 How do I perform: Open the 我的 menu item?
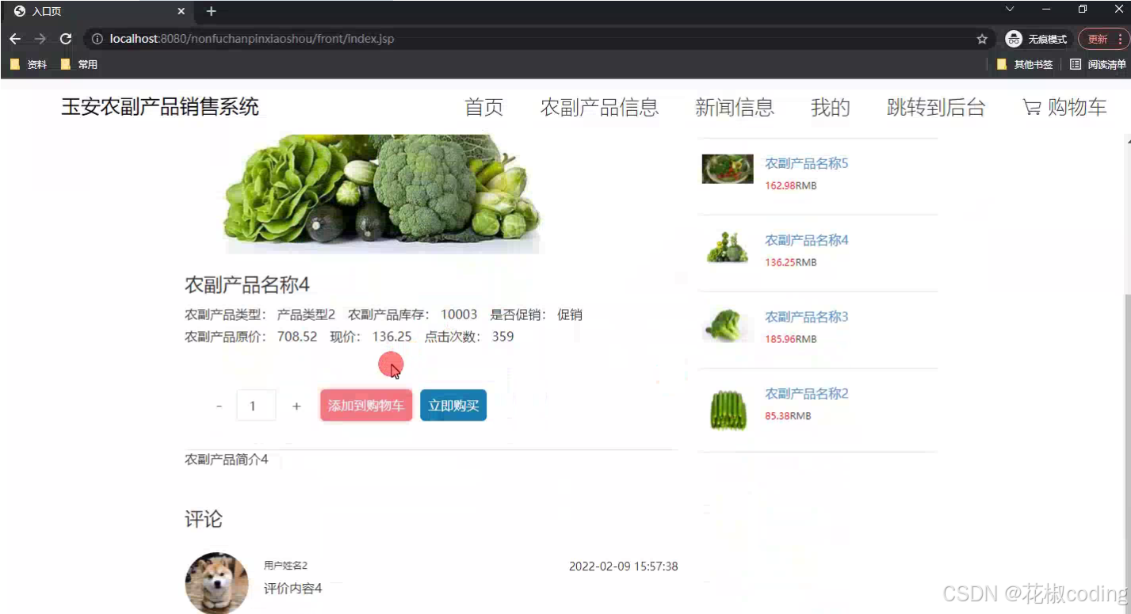click(x=831, y=108)
